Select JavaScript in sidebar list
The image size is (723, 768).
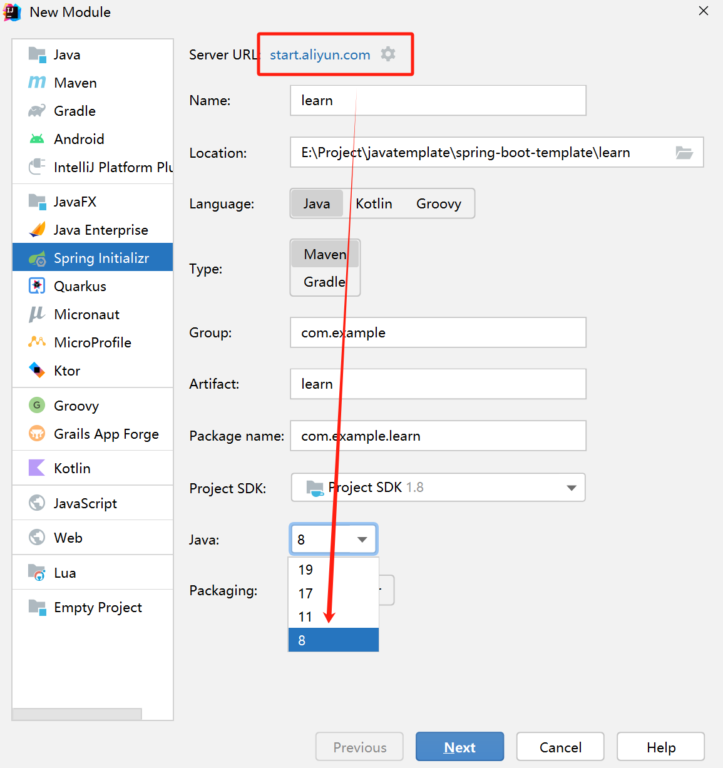(93, 503)
